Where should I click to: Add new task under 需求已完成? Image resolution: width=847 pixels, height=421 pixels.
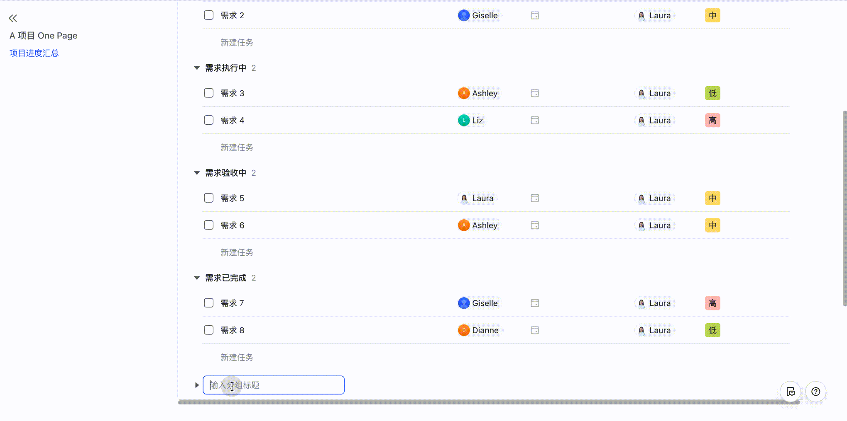(x=237, y=357)
